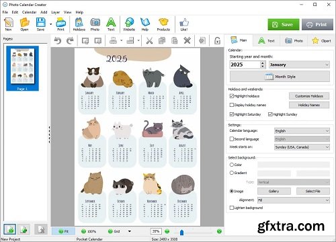Viewport: 336px width, 242px height.
Task: Click the Products icon
Action: [x=163, y=24]
